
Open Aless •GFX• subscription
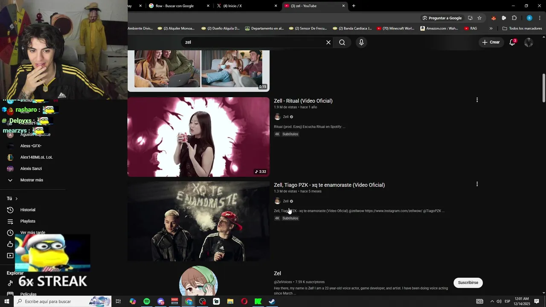click(31, 146)
